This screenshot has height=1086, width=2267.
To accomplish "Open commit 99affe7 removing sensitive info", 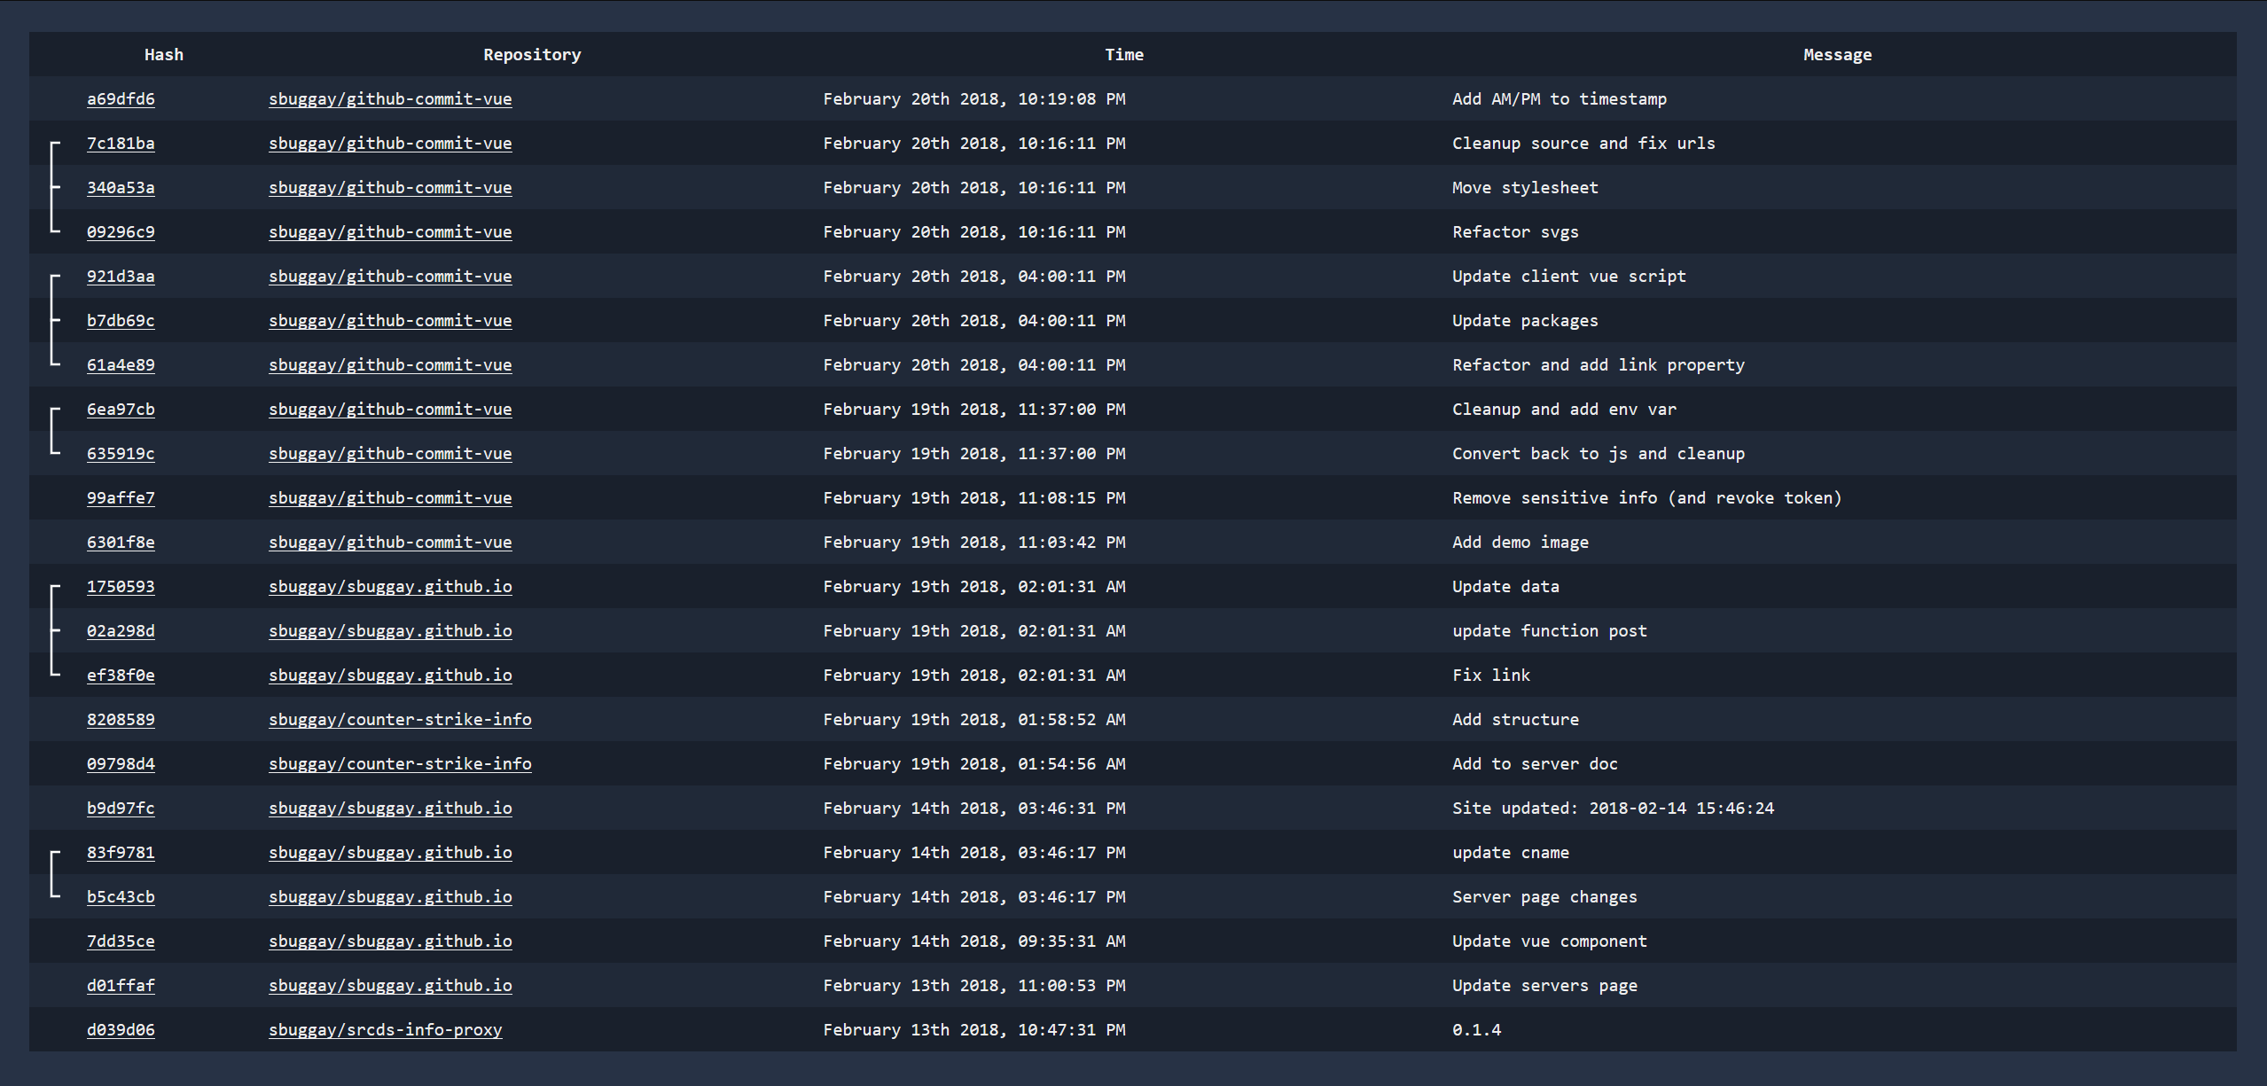I will (x=121, y=498).
